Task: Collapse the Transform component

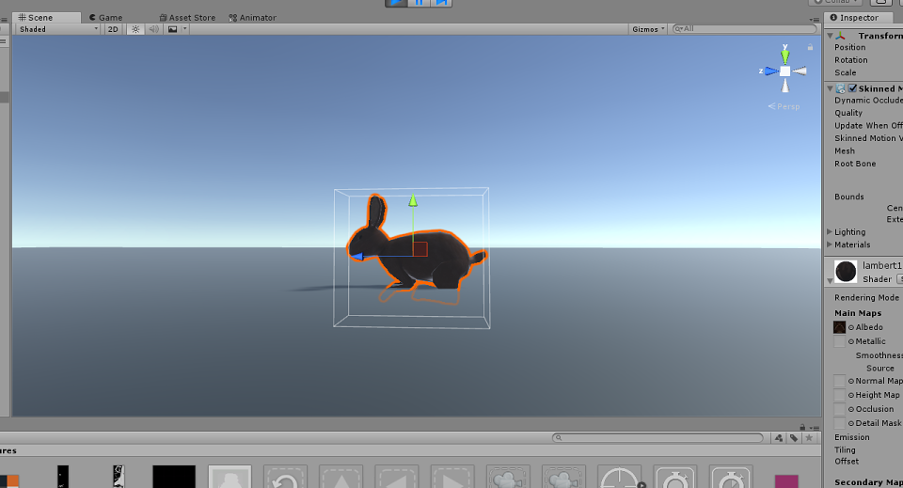Action: click(x=830, y=36)
